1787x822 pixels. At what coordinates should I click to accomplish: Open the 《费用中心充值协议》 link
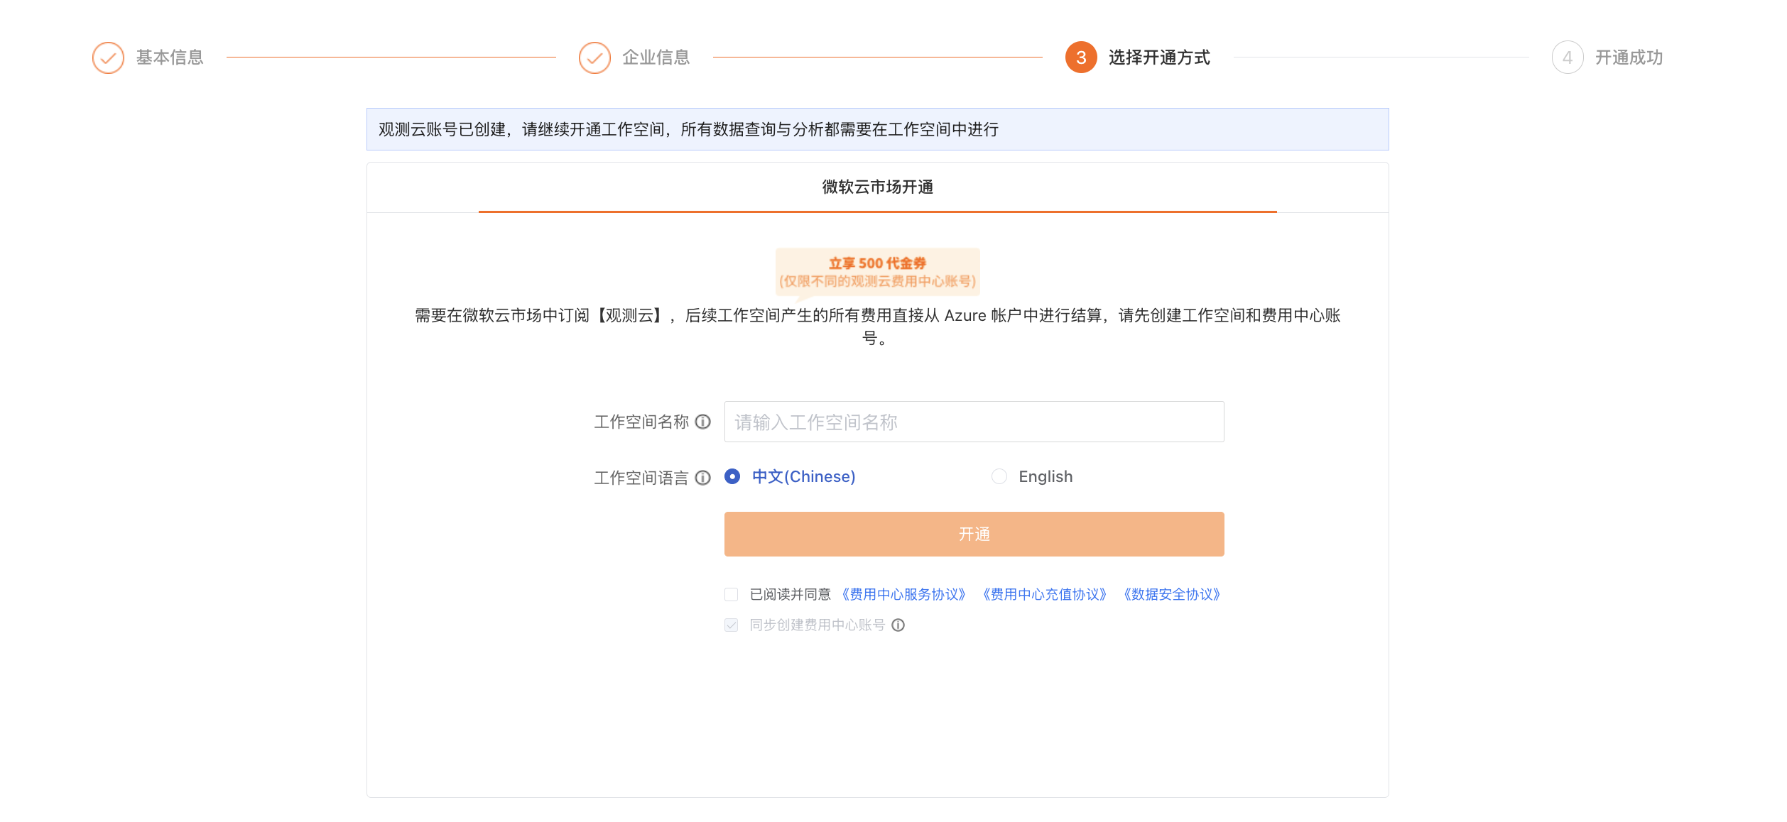(1045, 594)
